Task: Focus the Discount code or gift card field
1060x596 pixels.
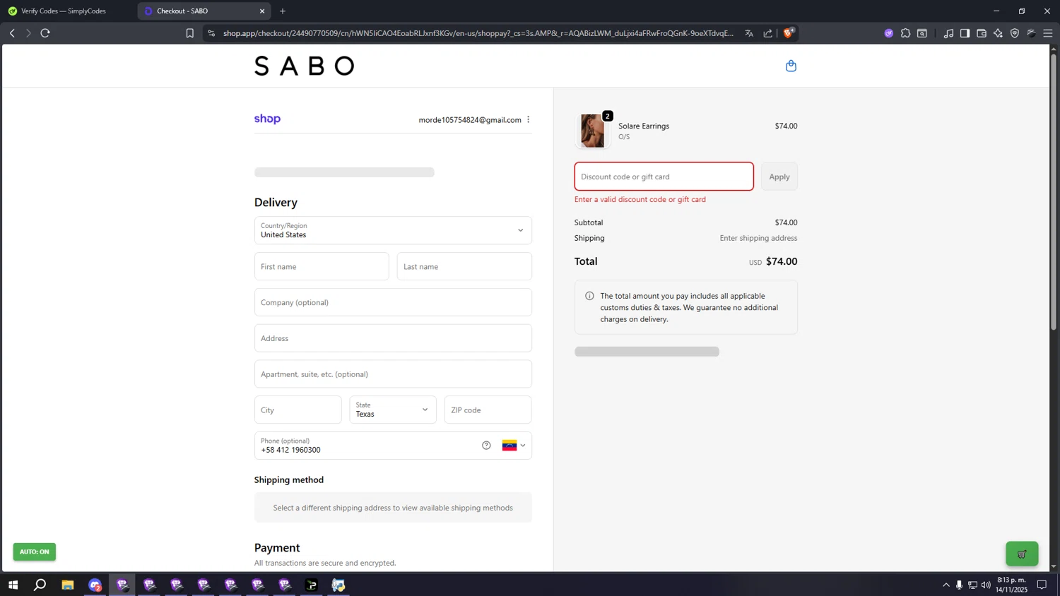Action: pos(664,177)
